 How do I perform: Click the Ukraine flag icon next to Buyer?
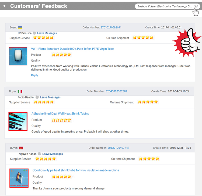[x=20, y=27]
